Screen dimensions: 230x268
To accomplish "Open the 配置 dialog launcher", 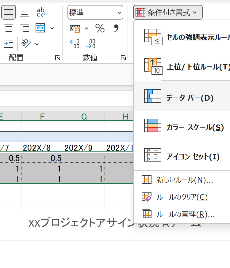I will pos(57,58).
